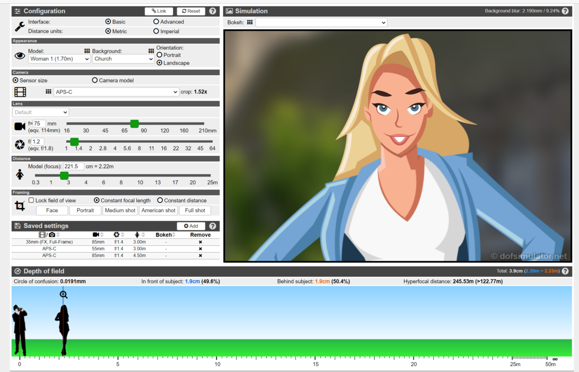Screen dimensions: 579x372
Task: Click the aperture slider green handle
Action: [75, 141]
